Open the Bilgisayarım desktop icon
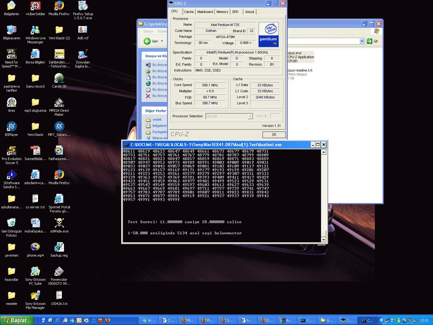433x325 pixels. click(x=11, y=32)
